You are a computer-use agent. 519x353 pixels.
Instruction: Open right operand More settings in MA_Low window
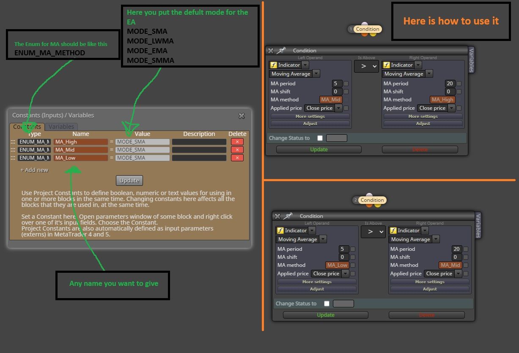430,282
